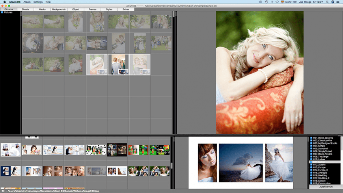Screen dimensions: 343x193
Task: Select the 013_Europe style row
Action: coord(325,167)
